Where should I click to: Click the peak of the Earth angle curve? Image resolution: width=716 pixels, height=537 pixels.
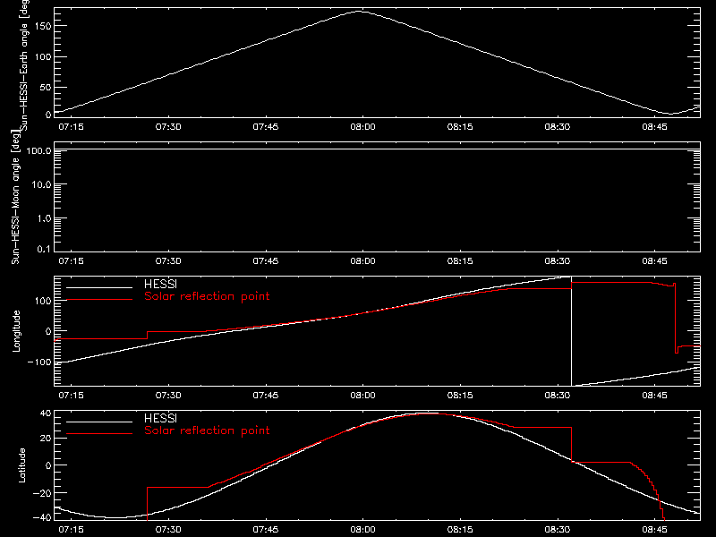361,12
